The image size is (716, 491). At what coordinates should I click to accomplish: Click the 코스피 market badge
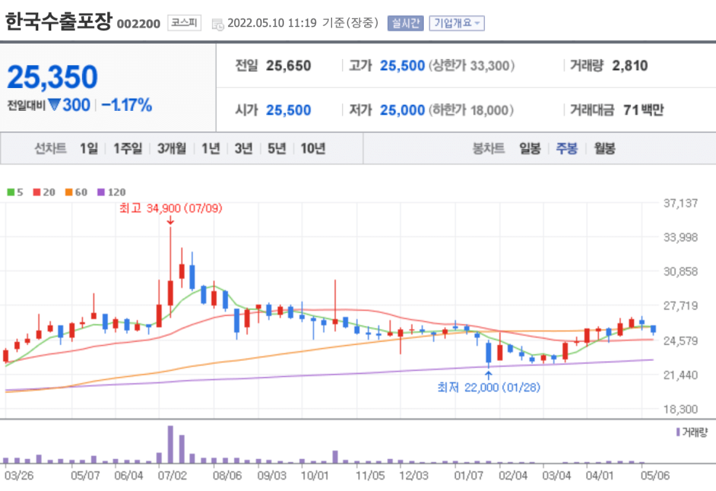184,23
